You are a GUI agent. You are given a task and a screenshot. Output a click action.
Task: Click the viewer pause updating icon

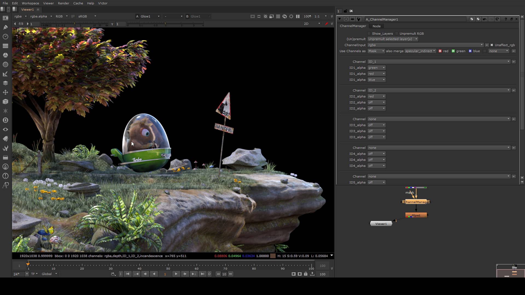coord(298,16)
